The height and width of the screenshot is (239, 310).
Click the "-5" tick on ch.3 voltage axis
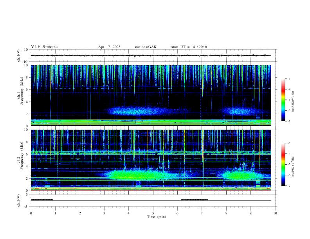[x=27, y=207]
